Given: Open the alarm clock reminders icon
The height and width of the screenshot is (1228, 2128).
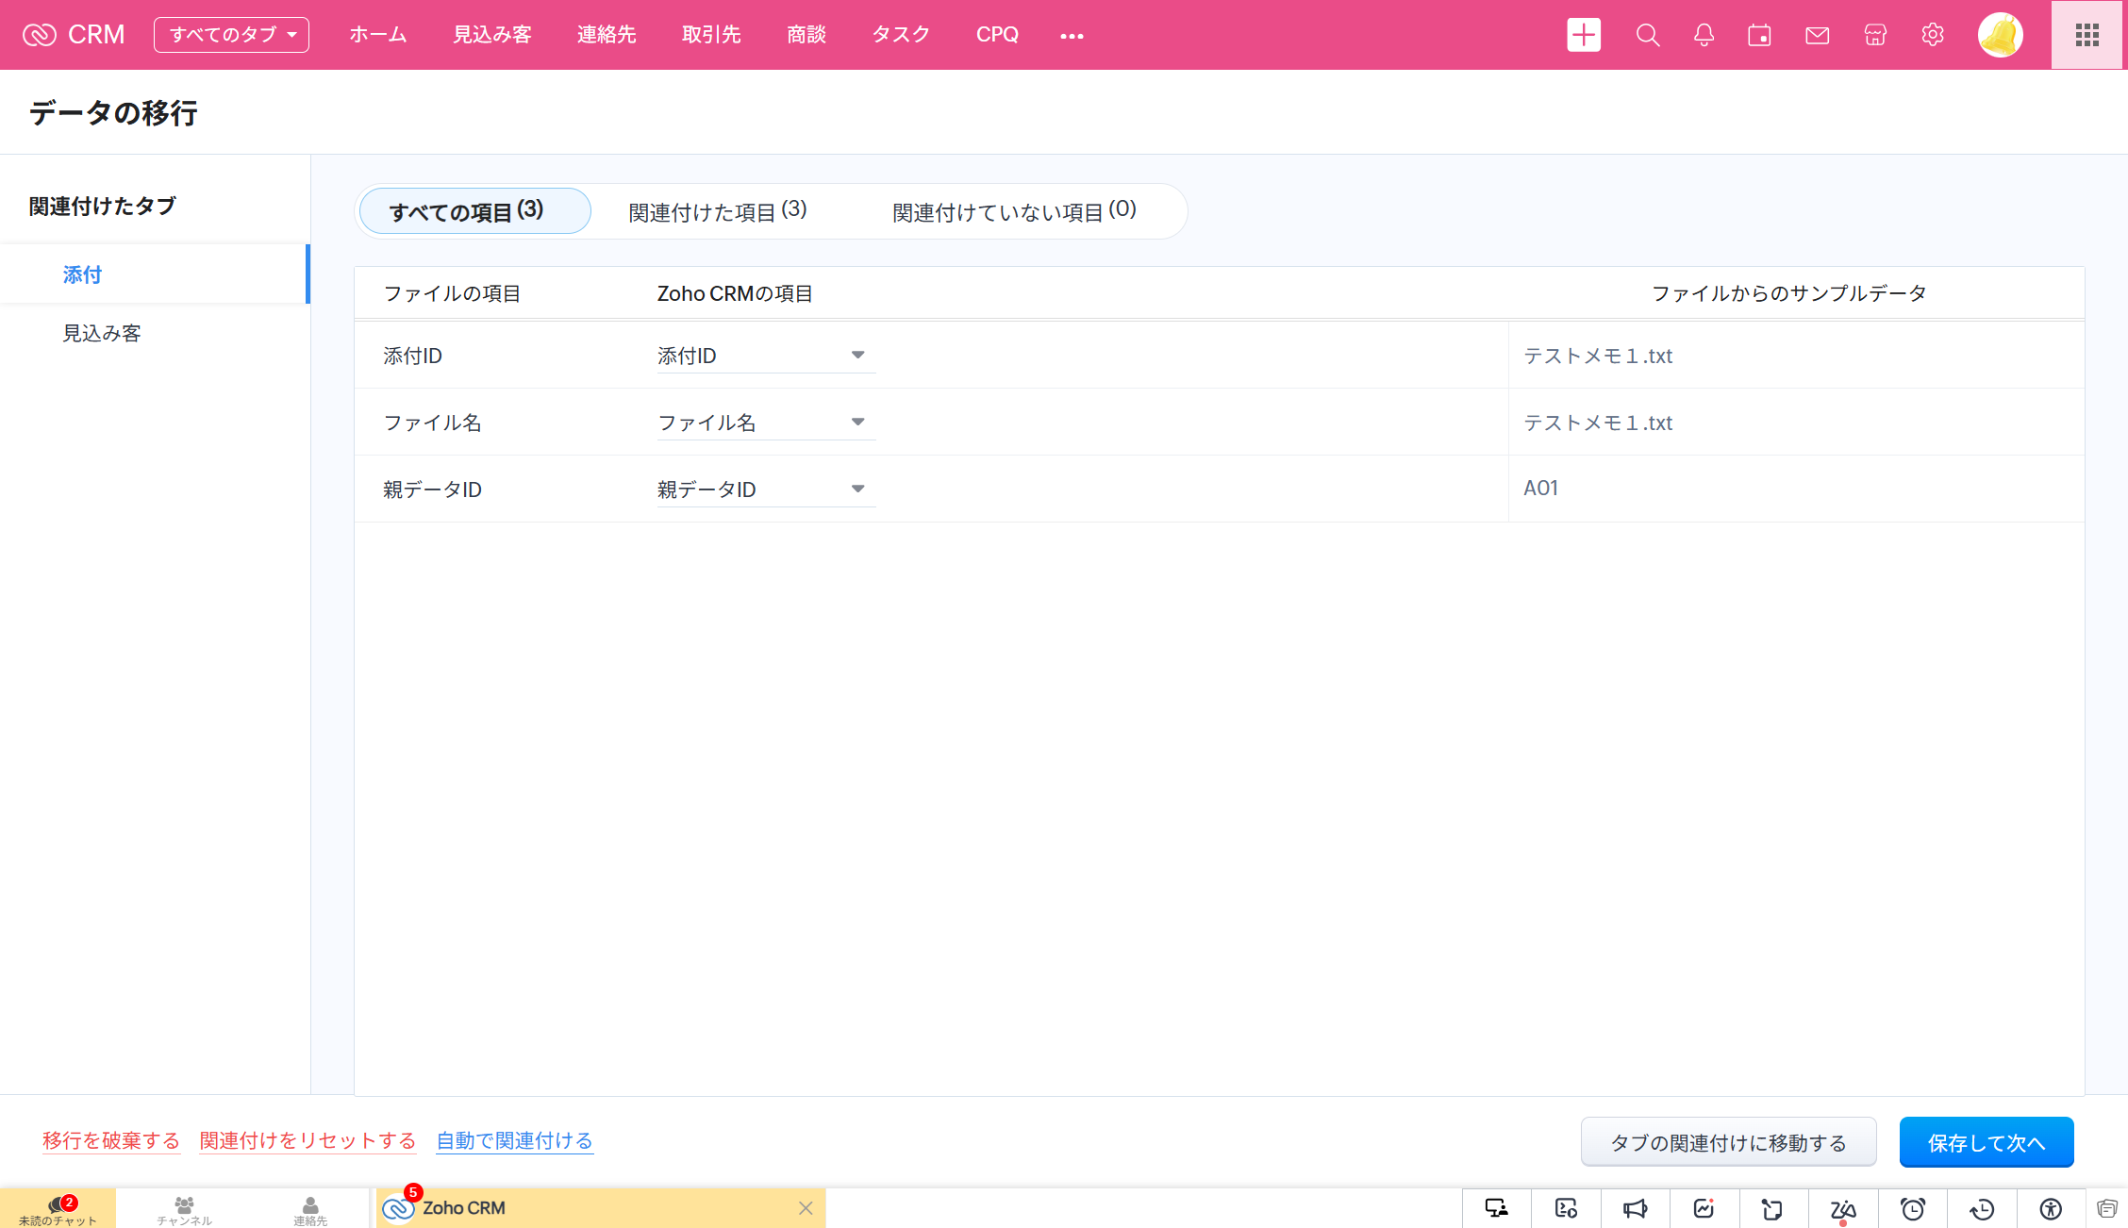Looking at the screenshot, I should (1912, 1208).
